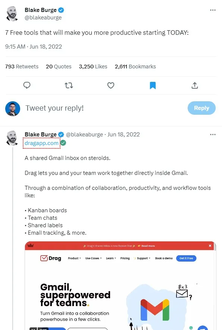Click the reply speech bubble icon

(x=27, y=85)
